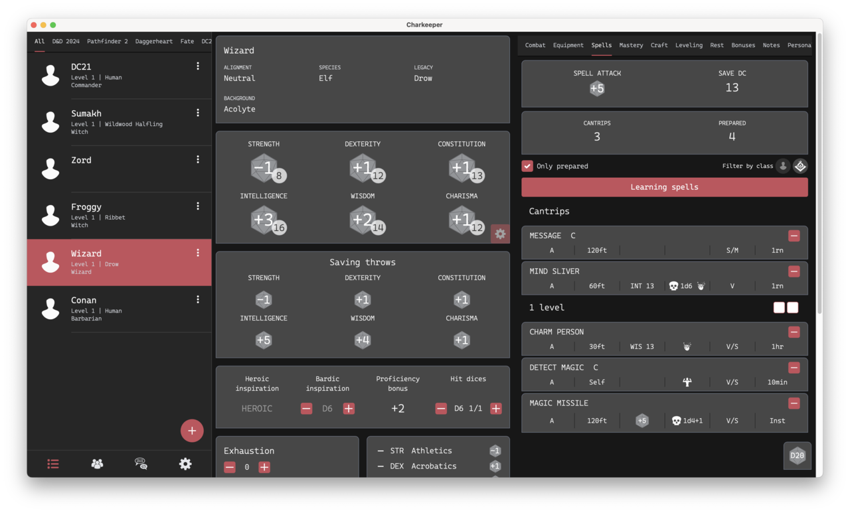850x513 pixels.
Task: Mark first level 1 spell slot
Action: point(779,307)
